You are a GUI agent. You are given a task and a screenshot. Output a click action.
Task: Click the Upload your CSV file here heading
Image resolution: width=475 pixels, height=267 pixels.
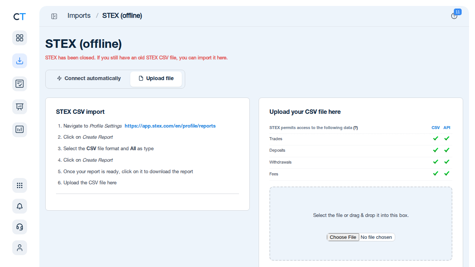[305, 112]
